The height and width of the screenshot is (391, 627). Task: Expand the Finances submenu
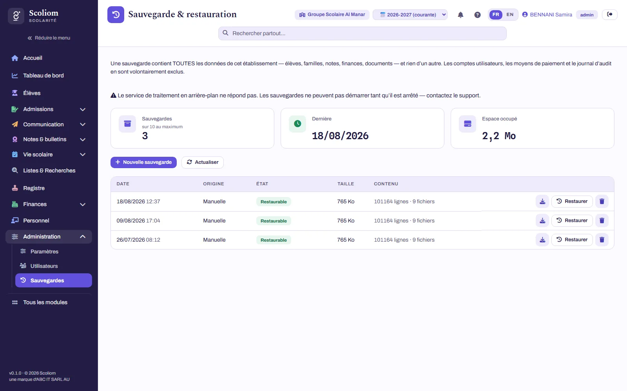83,204
